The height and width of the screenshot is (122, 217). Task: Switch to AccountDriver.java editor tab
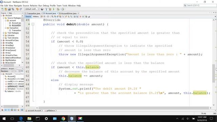coord(69,14)
